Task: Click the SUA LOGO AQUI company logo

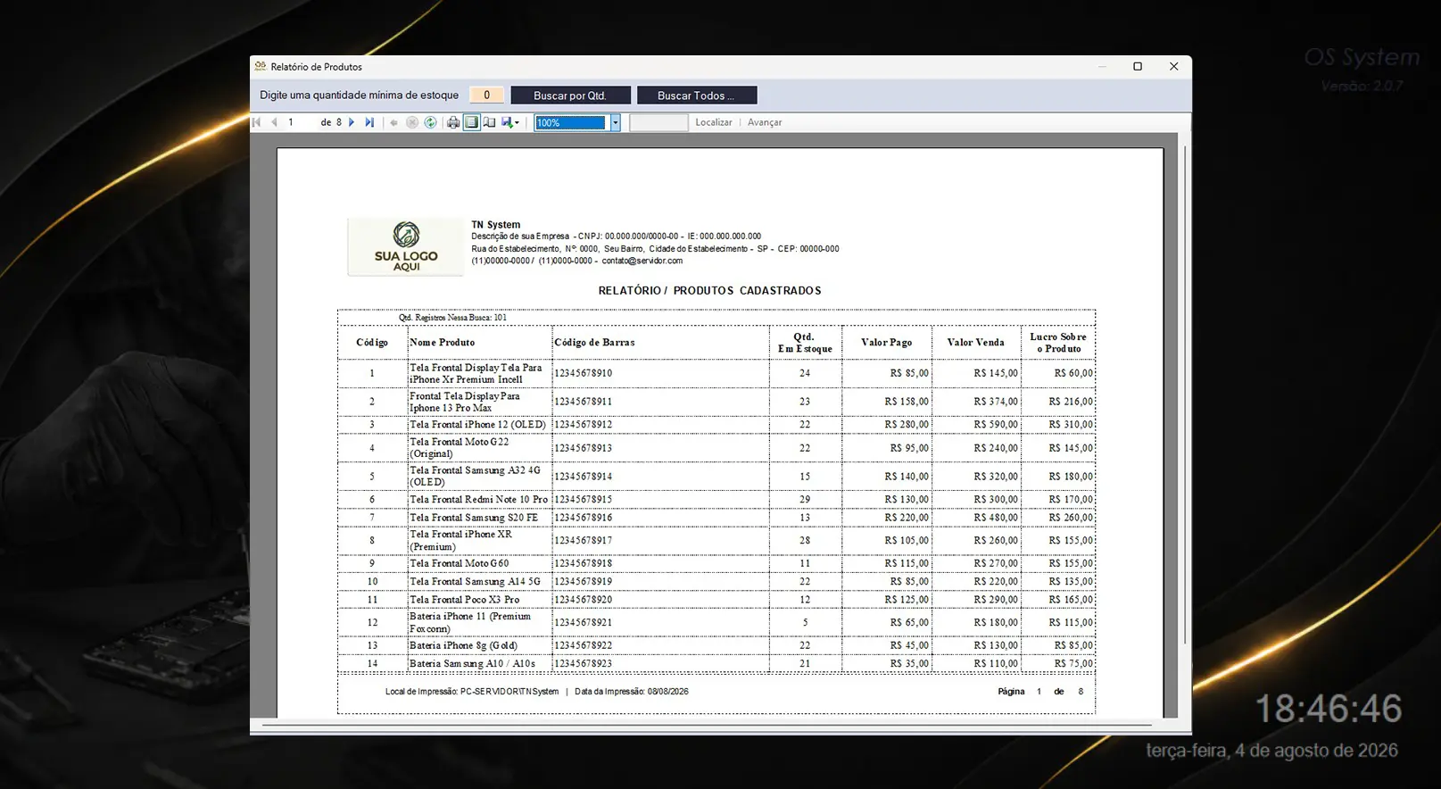Action: (x=406, y=246)
